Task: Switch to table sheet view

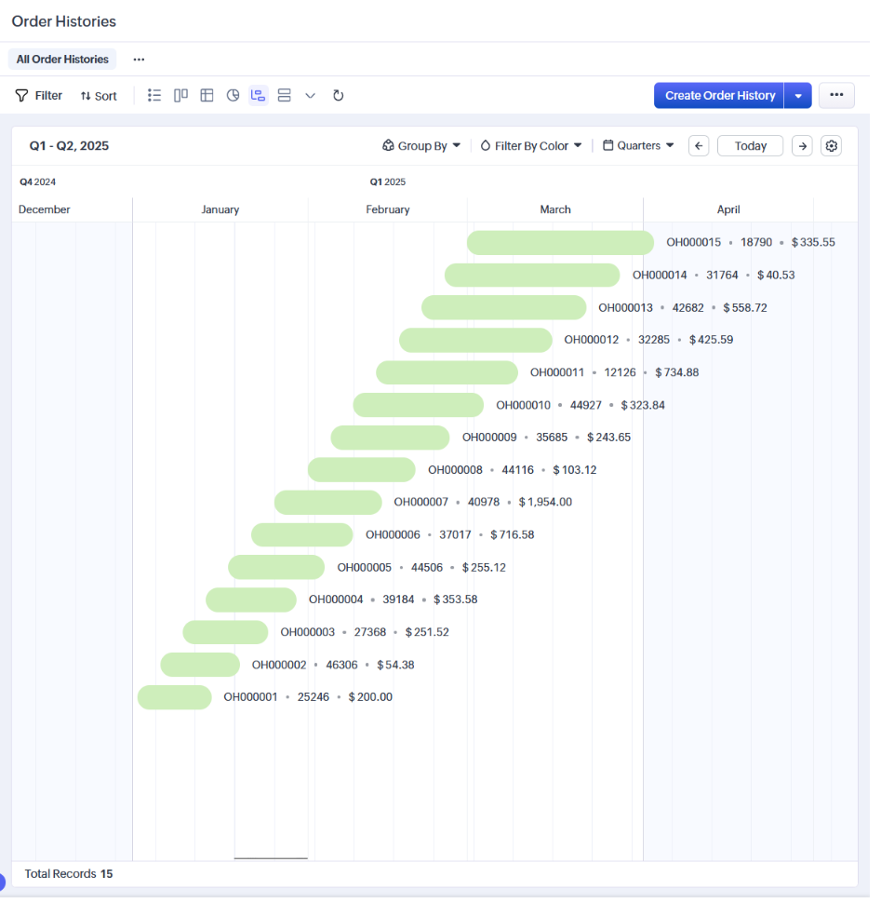Action: tap(207, 96)
